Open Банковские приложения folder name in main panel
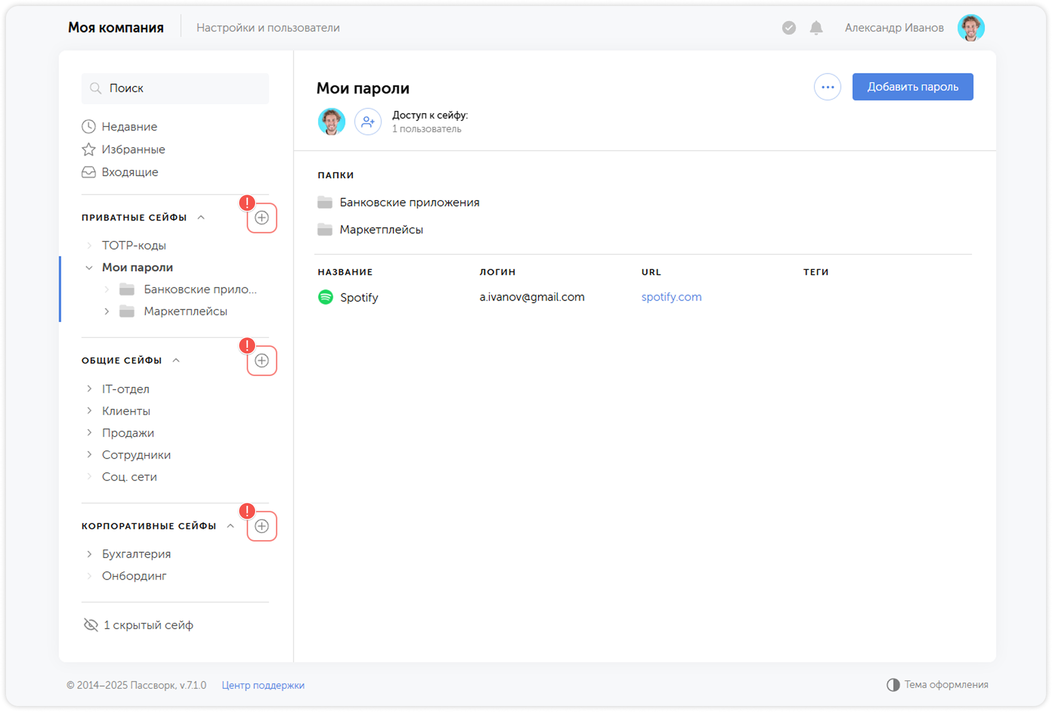 [409, 202]
